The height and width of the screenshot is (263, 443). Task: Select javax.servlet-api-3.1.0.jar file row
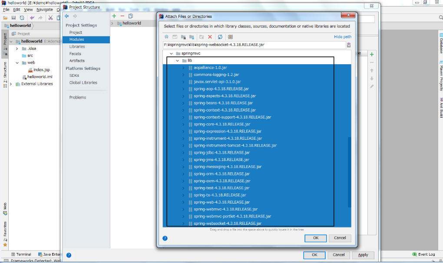point(257,82)
